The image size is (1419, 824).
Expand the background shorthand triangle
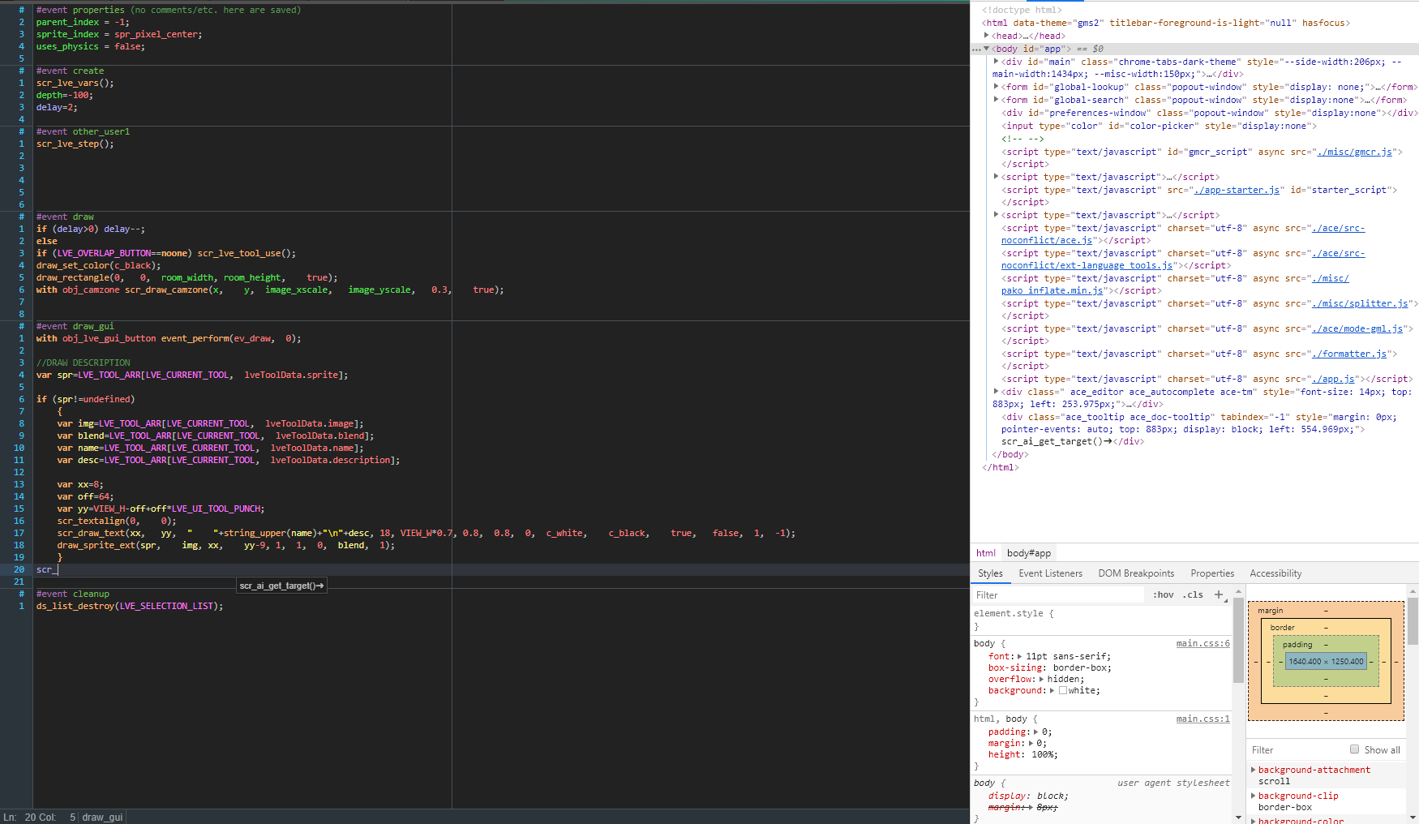(1052, 690)
